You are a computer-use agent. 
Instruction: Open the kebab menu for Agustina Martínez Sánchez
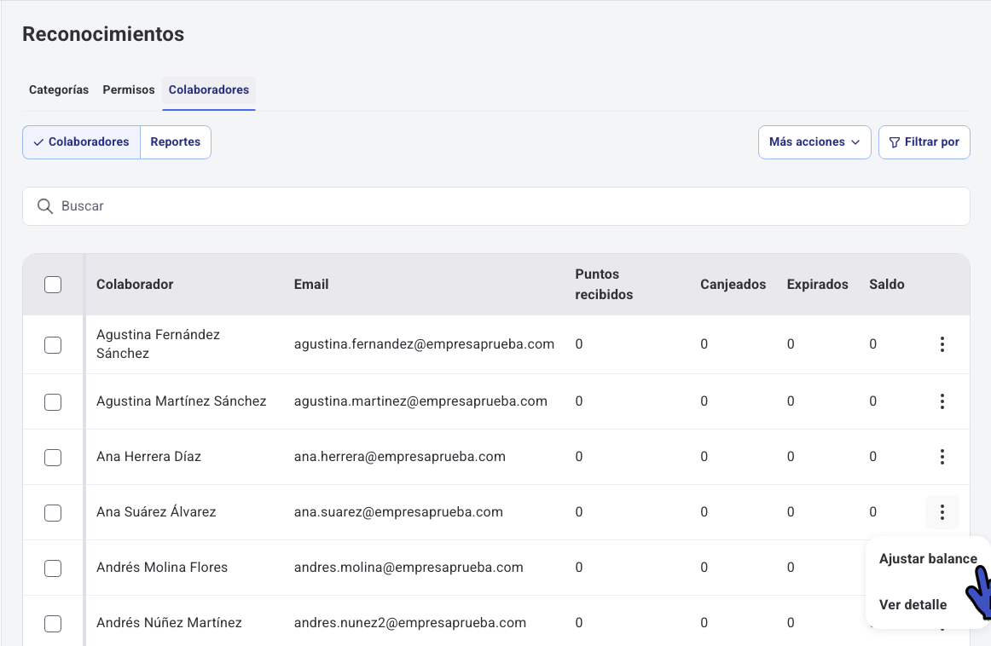click(x=942, y=401)
